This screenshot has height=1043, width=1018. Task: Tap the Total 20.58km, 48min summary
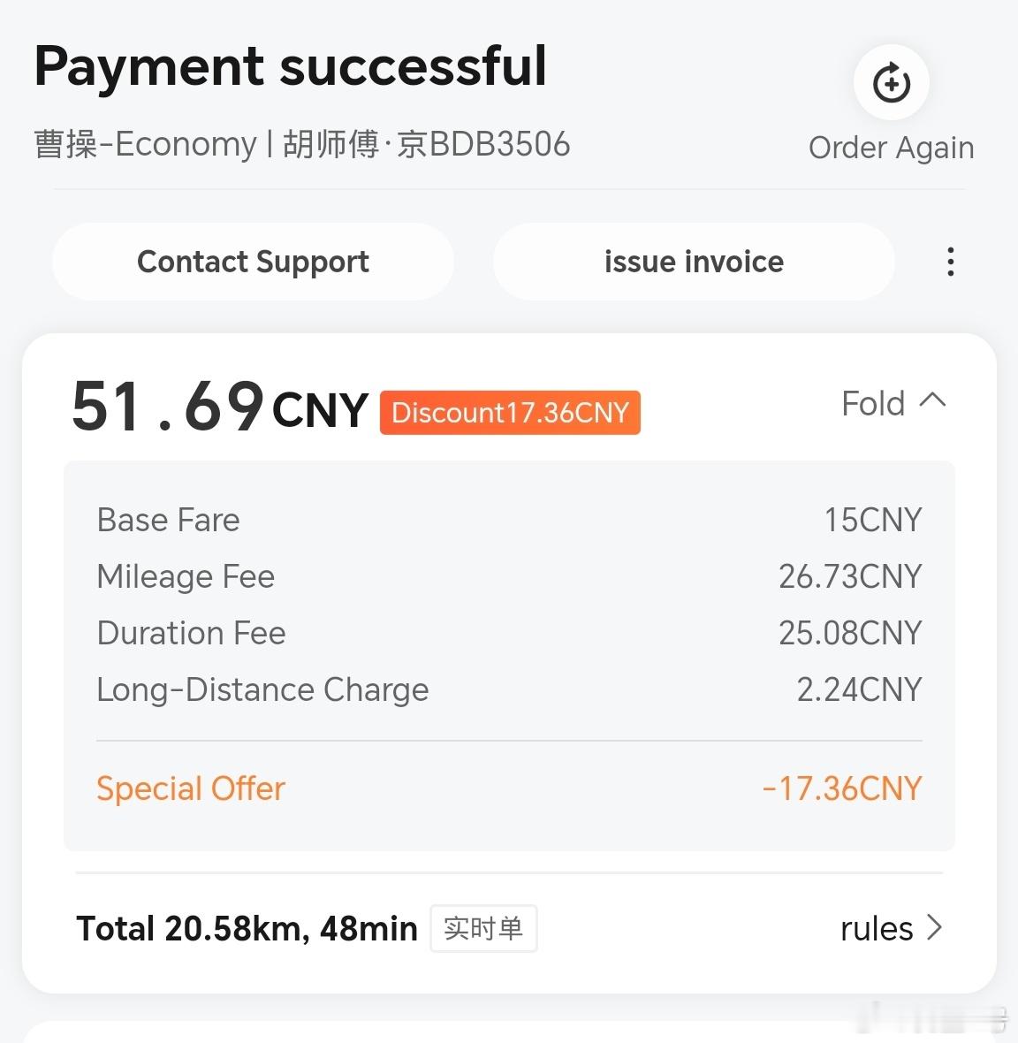(x=247, y=929)
